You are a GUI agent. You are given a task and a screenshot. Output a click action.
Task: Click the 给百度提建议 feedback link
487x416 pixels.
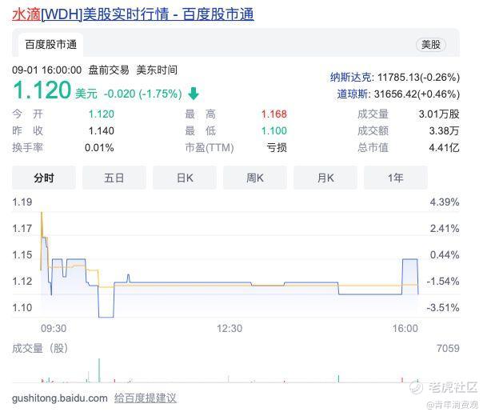tap(145, 398)
